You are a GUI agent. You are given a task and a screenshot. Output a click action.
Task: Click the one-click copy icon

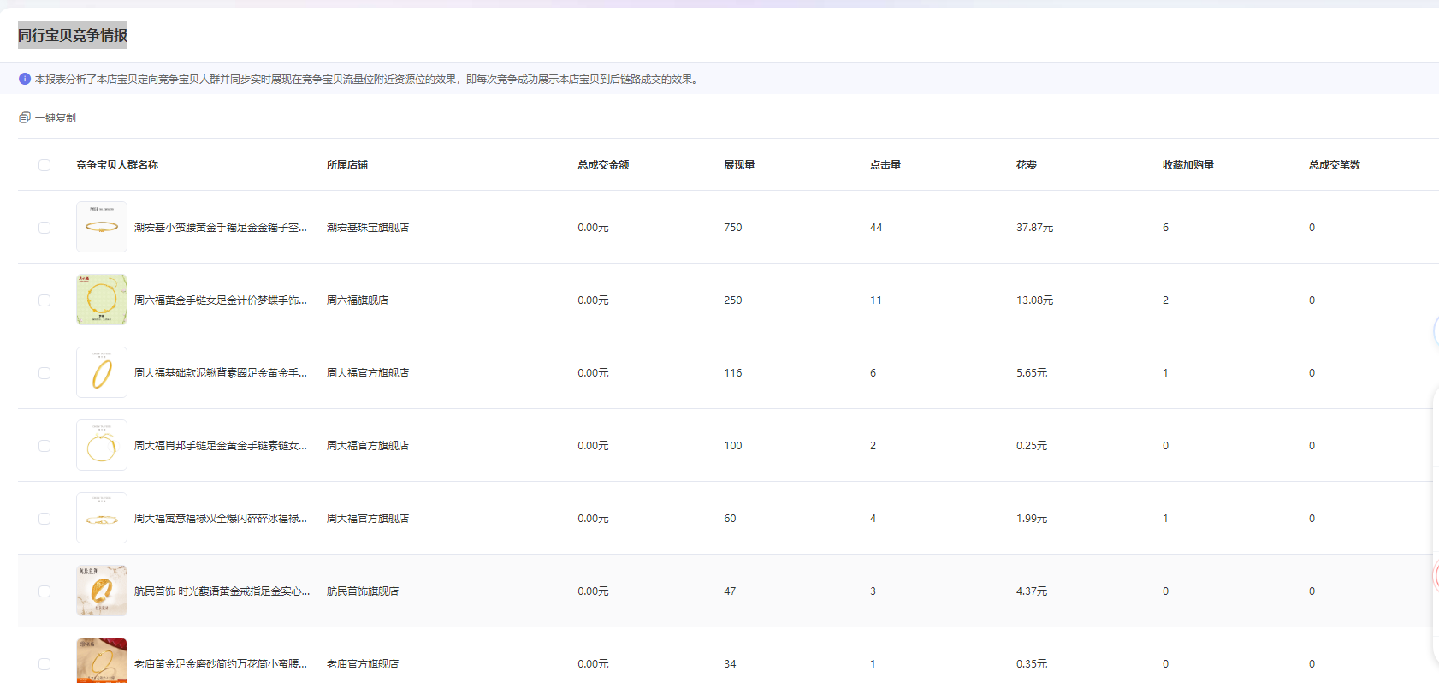click(x=25, y=117)
